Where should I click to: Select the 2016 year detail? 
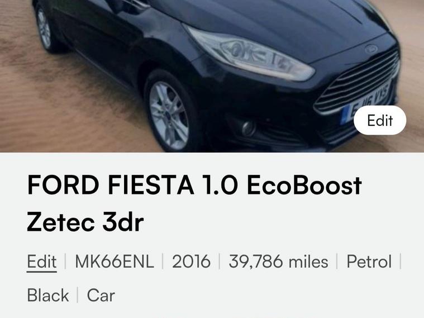[191, 262]
